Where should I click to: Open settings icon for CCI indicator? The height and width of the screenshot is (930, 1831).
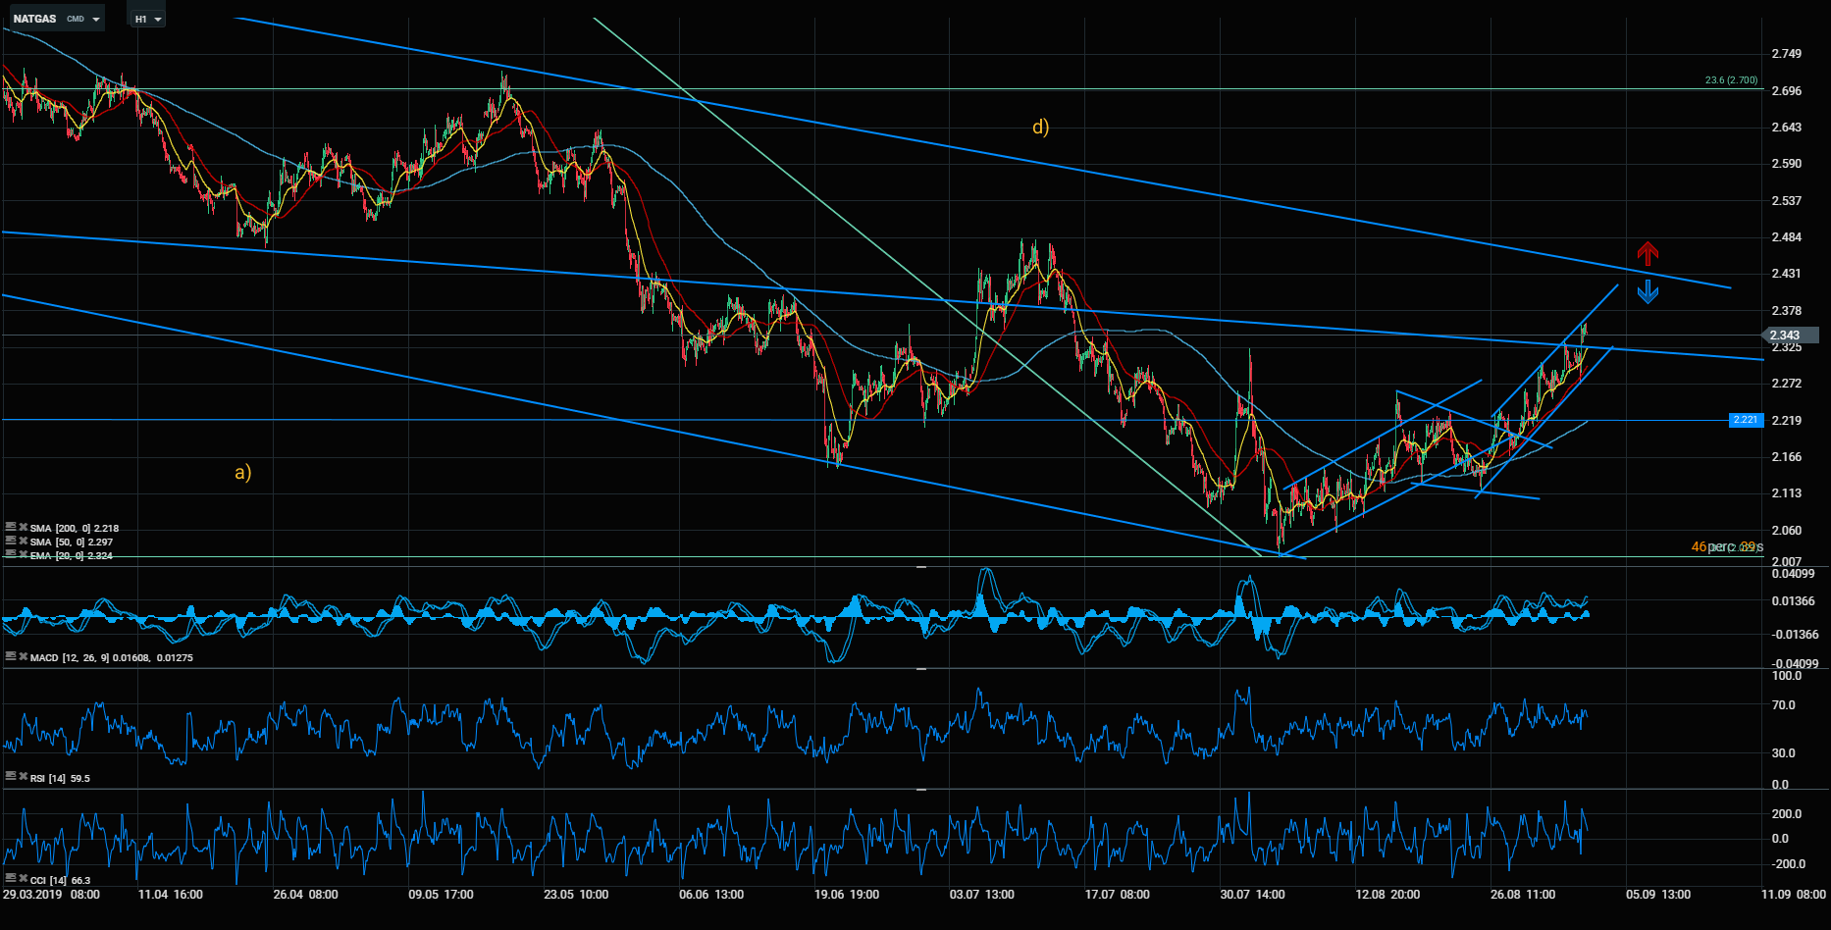pos(10,880)
